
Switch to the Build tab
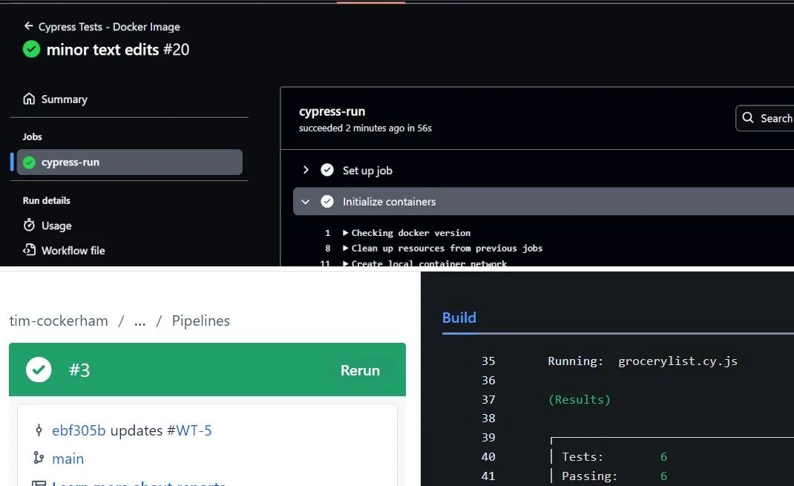[x=459, y=318]
